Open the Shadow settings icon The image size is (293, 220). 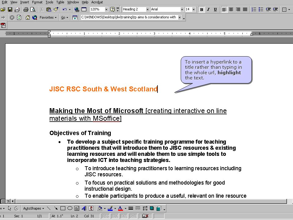coord(152,208)
